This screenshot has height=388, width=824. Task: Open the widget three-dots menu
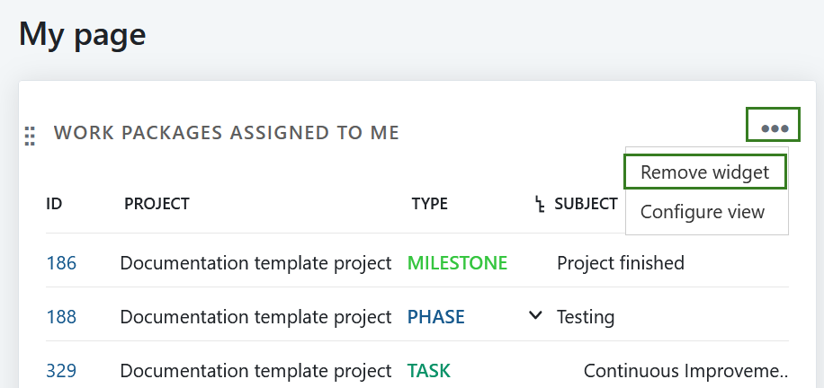pos(774,128)
